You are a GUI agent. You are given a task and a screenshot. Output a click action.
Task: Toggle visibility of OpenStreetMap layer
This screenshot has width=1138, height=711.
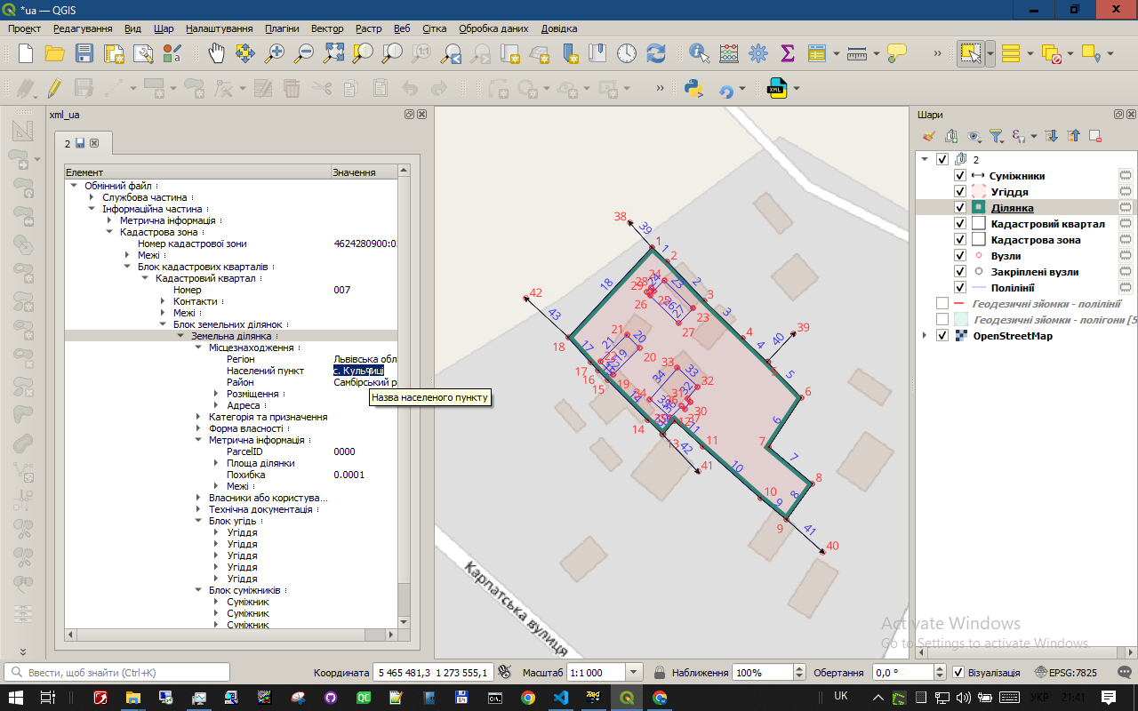(942, 336)
